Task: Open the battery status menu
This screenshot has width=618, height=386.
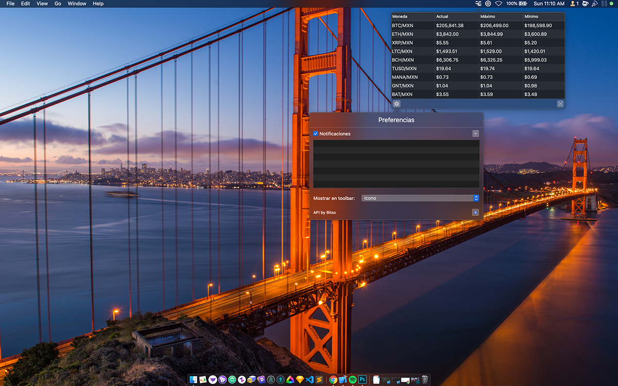Action: 524,4
